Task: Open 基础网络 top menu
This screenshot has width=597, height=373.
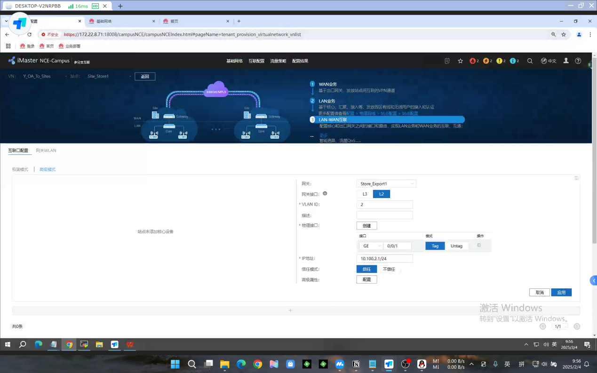Action: [234, 61]
